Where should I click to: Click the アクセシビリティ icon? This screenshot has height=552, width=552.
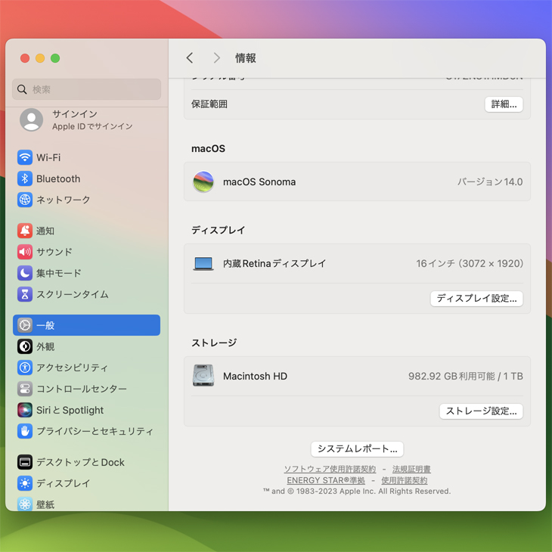[25, 367]
